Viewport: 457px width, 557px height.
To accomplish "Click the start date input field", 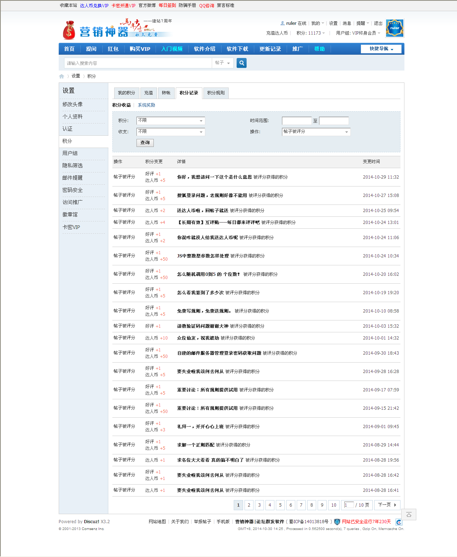I will pos(296,121).
